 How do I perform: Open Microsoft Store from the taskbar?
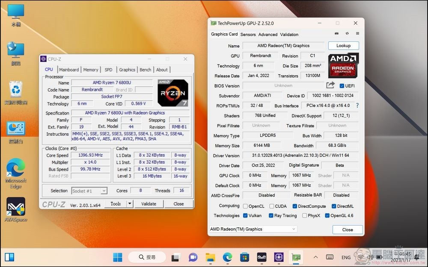(244, 257)
